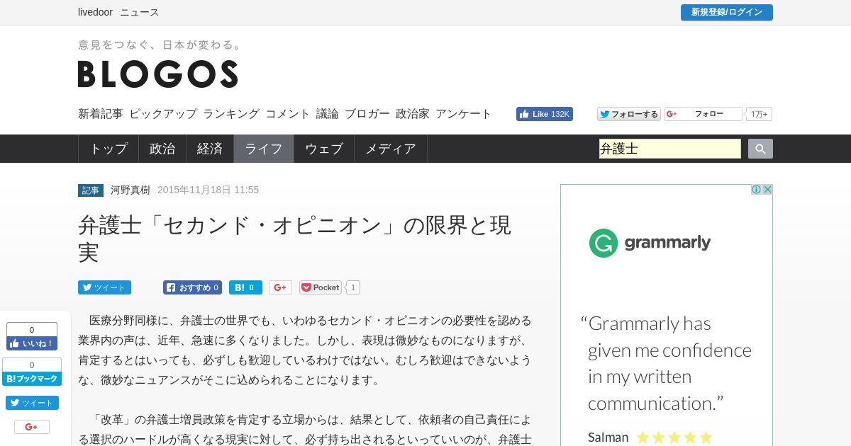This screenshot has width=851, height=446.
Task: Select the ライフ tab
Action: [x=264, y=149]
